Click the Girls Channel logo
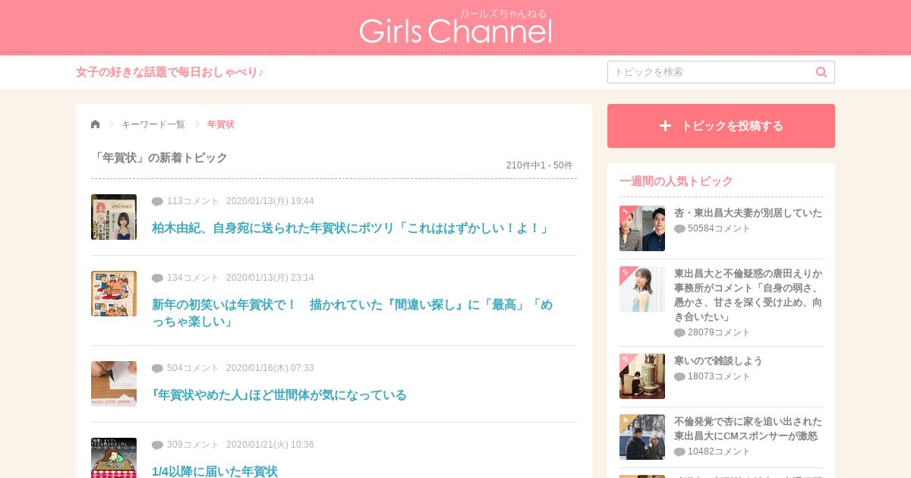Image resolution: width=911 pixels, height=478 pixels. pos(455,27)
